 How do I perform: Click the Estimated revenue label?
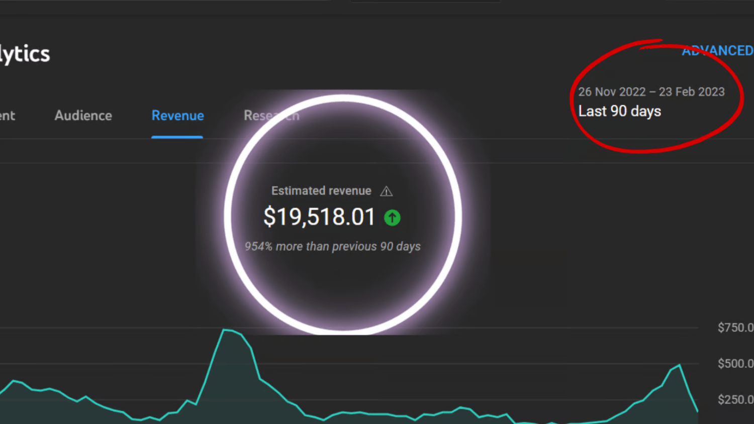click(x=321, y=191)
